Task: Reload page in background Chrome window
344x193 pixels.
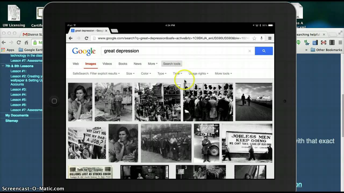Action: point(19,42)
